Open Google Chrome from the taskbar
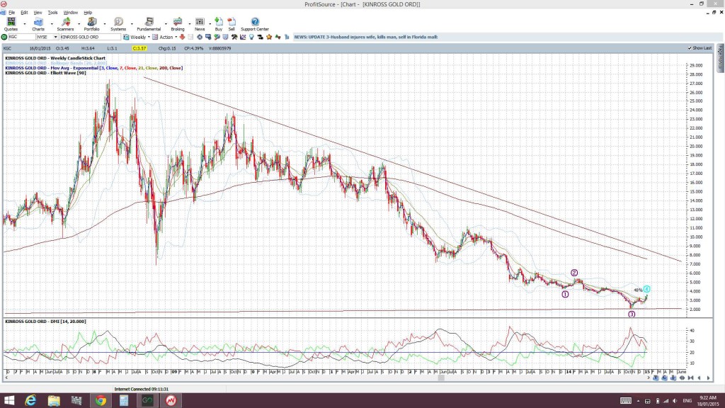725x408 pixels. point(101,400)
